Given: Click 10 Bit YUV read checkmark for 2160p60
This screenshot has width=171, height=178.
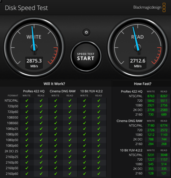Looking at the screenshot, I should (x=99, y=174).
